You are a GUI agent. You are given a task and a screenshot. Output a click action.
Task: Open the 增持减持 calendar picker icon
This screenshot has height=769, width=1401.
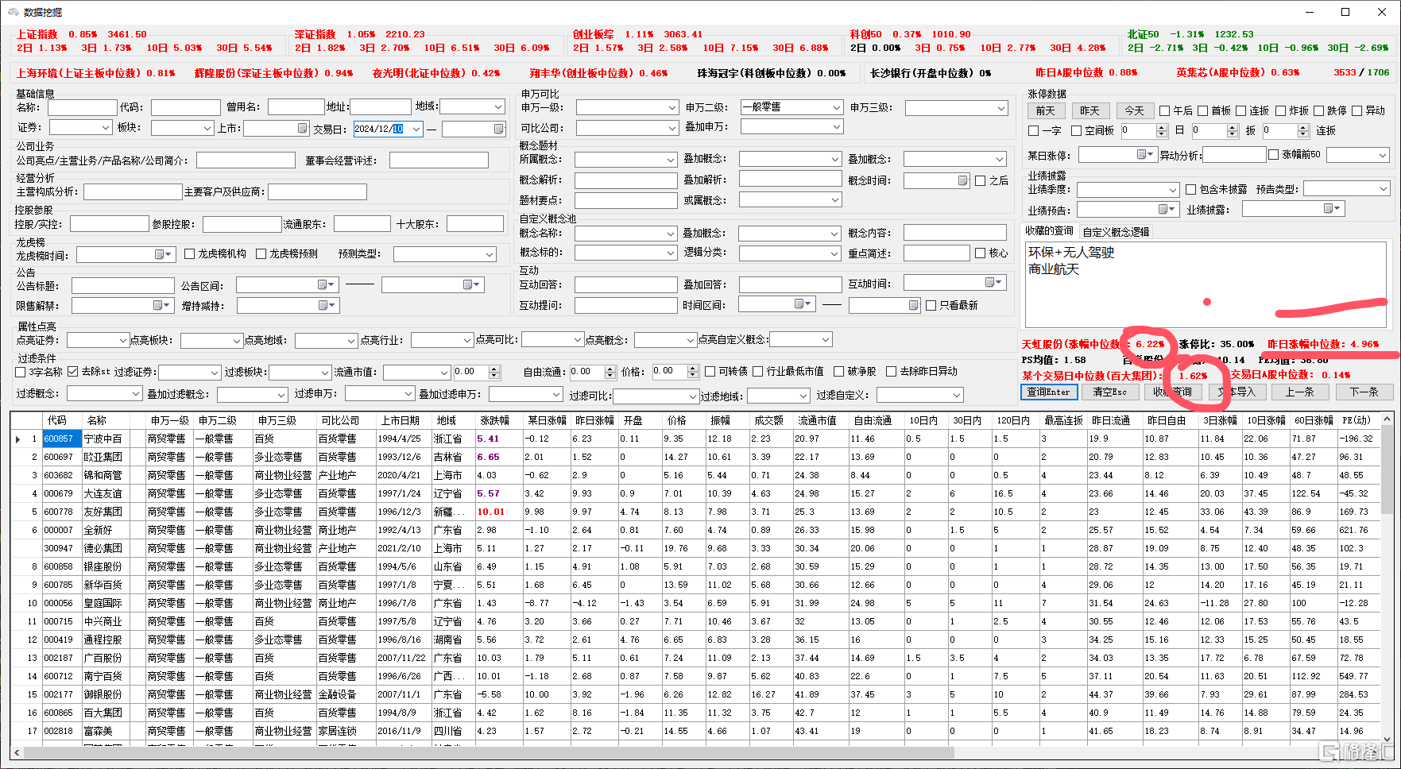tap(327, 305)
